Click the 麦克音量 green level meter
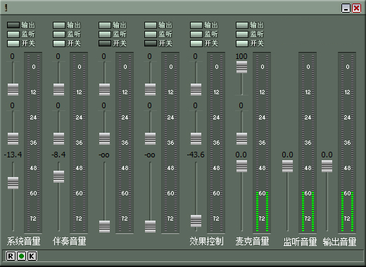Image resolution: width=366 pixels, height=267 pixels. pos(262,143)
